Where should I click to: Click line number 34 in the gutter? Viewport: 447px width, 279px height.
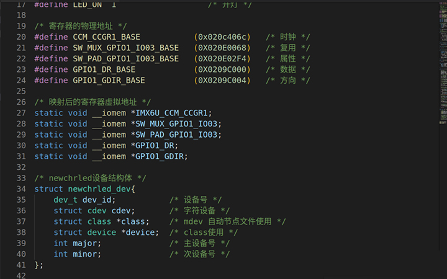(x=22, y=188)
